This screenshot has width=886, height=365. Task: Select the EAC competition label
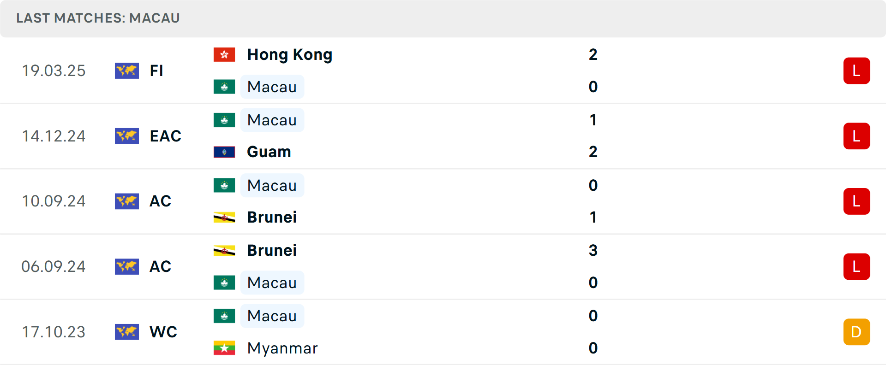tap(165, 136)
